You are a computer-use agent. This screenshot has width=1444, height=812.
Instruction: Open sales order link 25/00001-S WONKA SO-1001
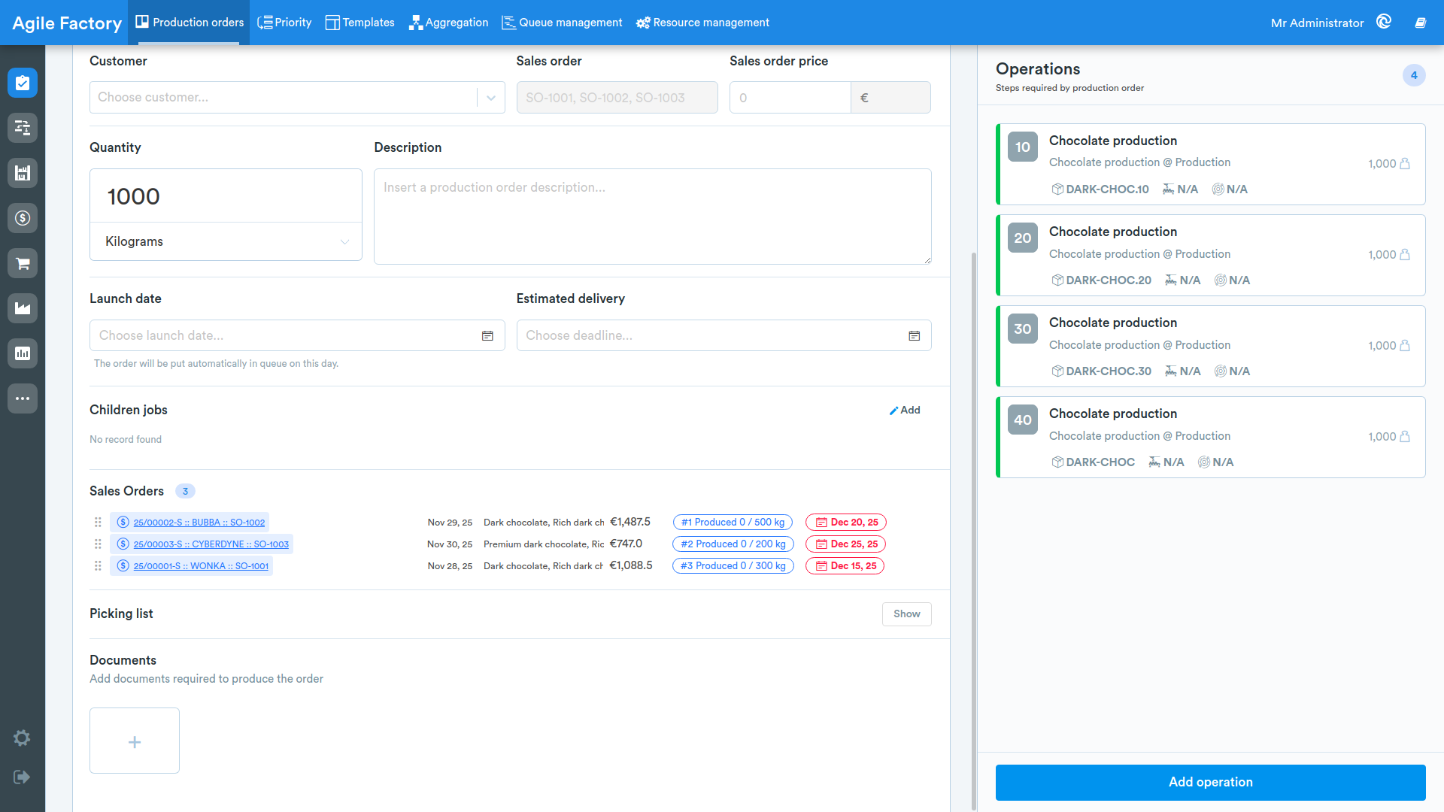point(201,565)
